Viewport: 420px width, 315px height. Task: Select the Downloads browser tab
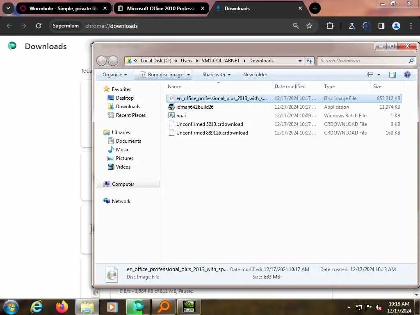[259, 8]
